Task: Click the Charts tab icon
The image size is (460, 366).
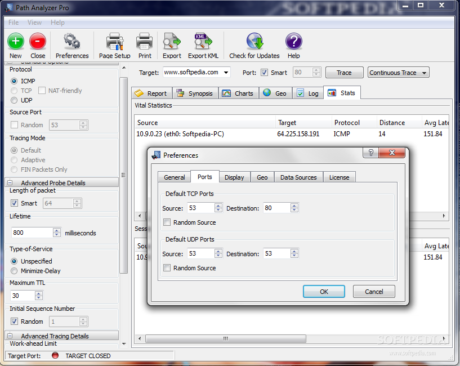Action: pos(226,93)
